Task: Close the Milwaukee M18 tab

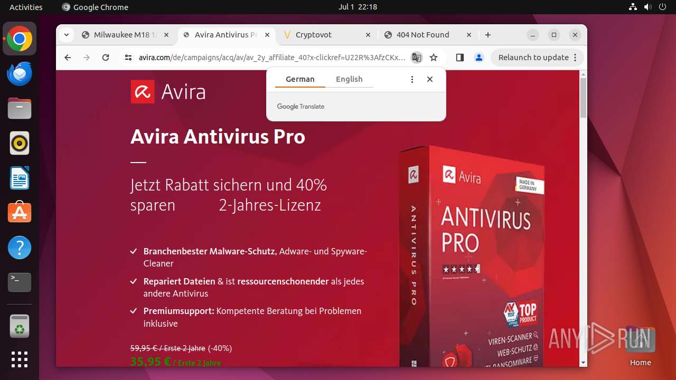Action: click(x=166, y=35)
